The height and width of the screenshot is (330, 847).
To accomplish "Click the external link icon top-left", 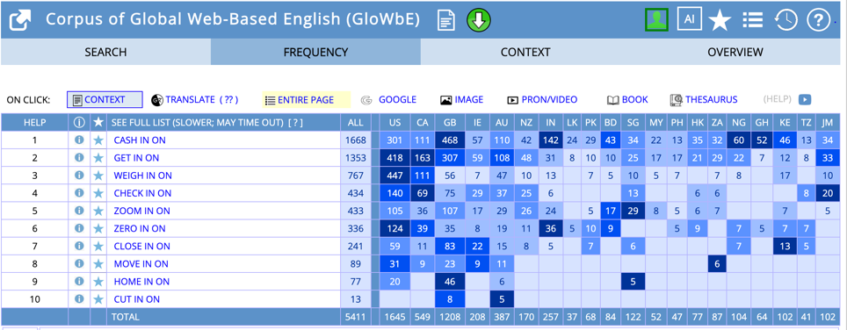I will click(x=20, y=20).
